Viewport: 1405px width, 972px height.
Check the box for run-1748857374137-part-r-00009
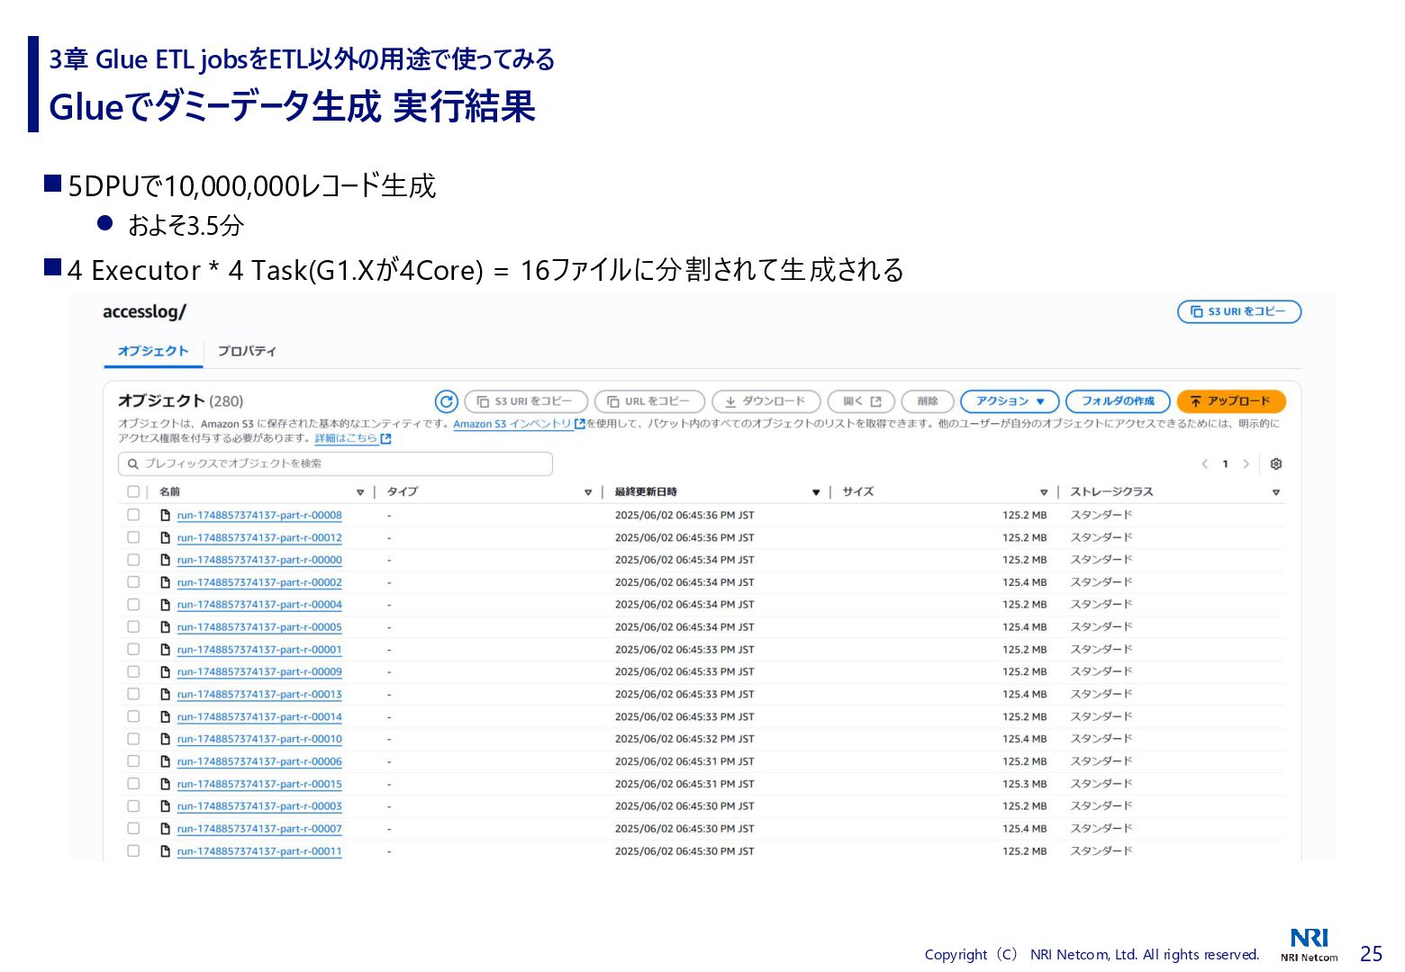point(133,671)
